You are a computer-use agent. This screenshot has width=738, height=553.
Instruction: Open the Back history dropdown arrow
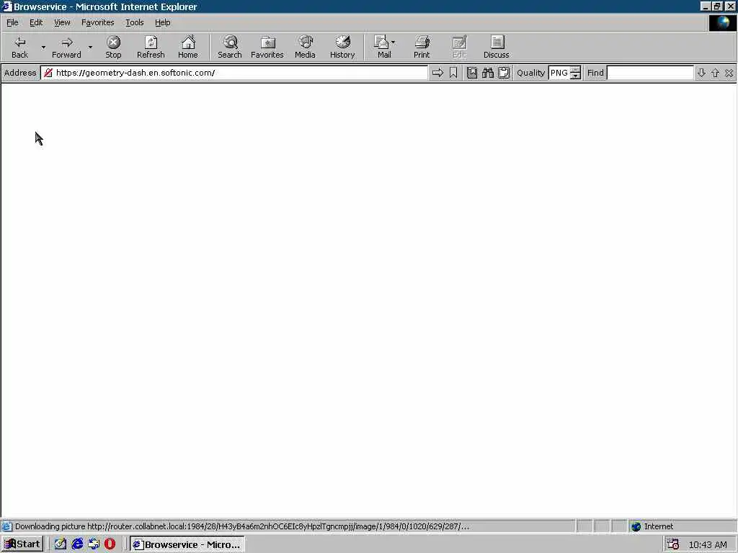pyautogui.click(x=43, y=47)
